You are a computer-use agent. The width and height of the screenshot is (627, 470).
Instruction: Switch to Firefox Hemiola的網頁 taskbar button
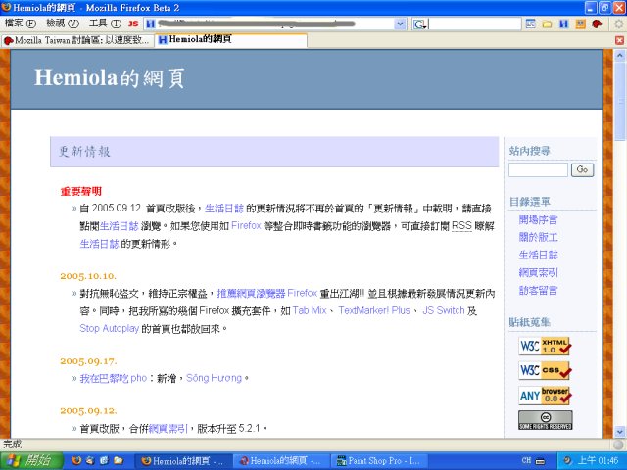(x=183, y=461)
